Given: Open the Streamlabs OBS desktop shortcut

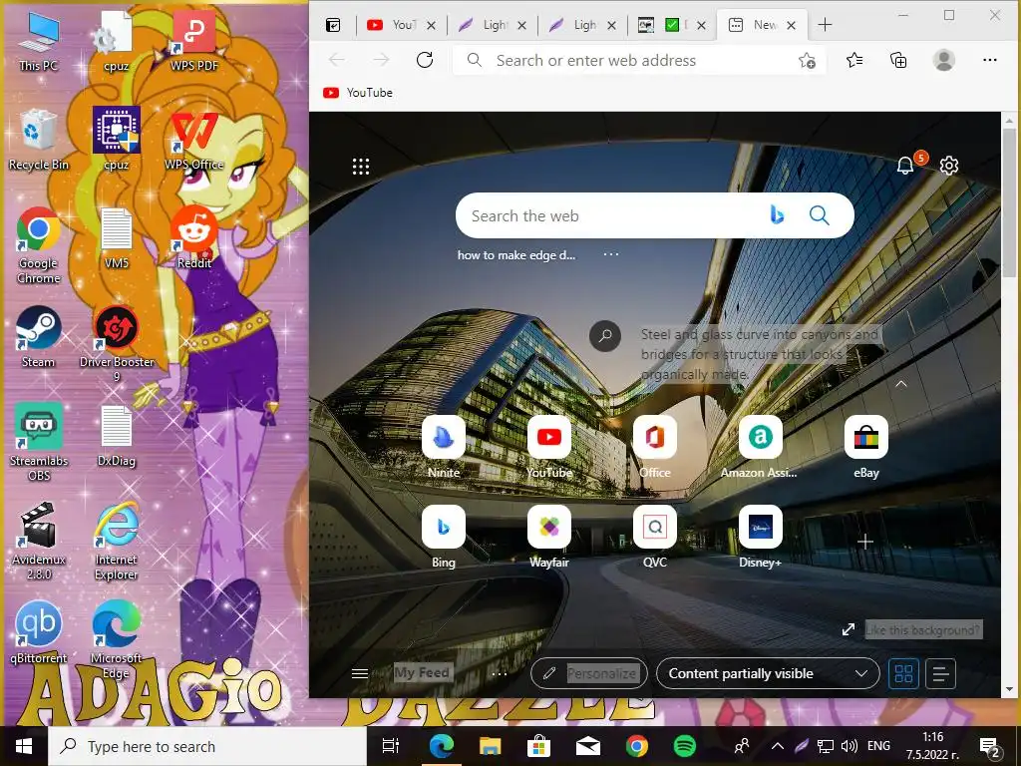Looking at the screenshot, I should 39,442.
